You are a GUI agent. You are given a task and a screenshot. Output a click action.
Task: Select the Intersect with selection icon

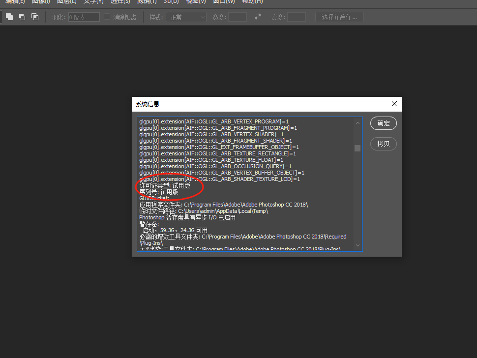[x=35, y=17]
